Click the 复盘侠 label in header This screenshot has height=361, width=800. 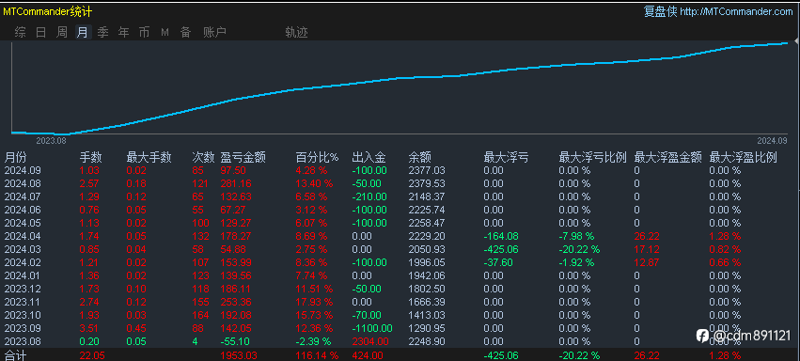tap(660, 11)
